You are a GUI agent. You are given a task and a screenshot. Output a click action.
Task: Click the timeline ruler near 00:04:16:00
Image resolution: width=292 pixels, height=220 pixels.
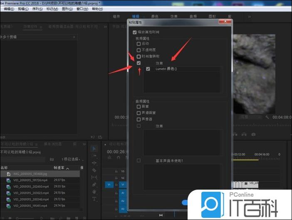click(x=262, y=154)
